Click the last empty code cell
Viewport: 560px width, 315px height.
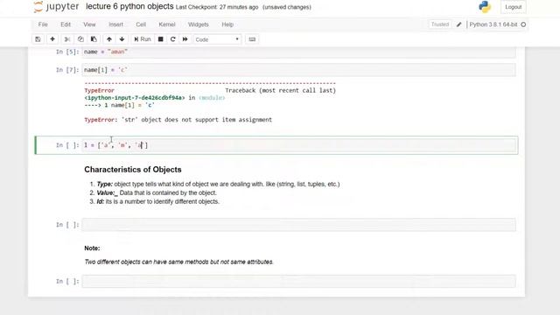pyautogui.click(x=298, y=282)
